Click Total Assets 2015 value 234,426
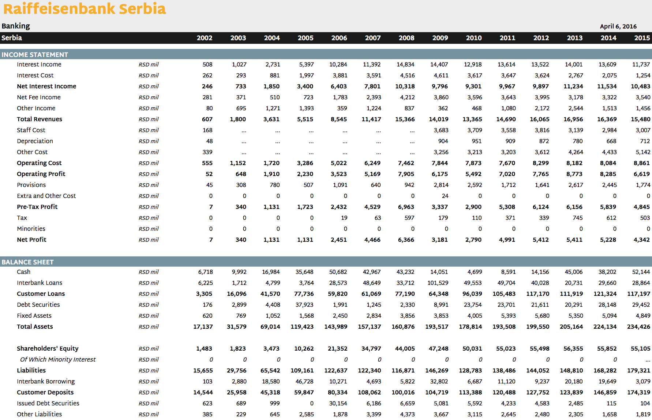Image resolution: width=652 pixels, height=420 pixels. 638,327
